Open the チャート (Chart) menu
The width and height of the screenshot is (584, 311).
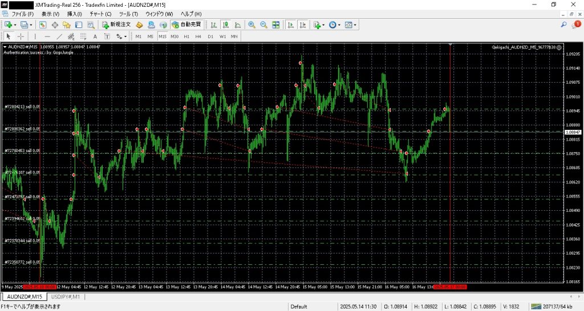click(100, 13)
